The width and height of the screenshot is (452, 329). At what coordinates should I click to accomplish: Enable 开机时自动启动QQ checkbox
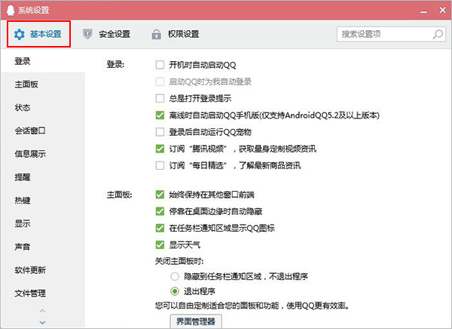[160, 65]
